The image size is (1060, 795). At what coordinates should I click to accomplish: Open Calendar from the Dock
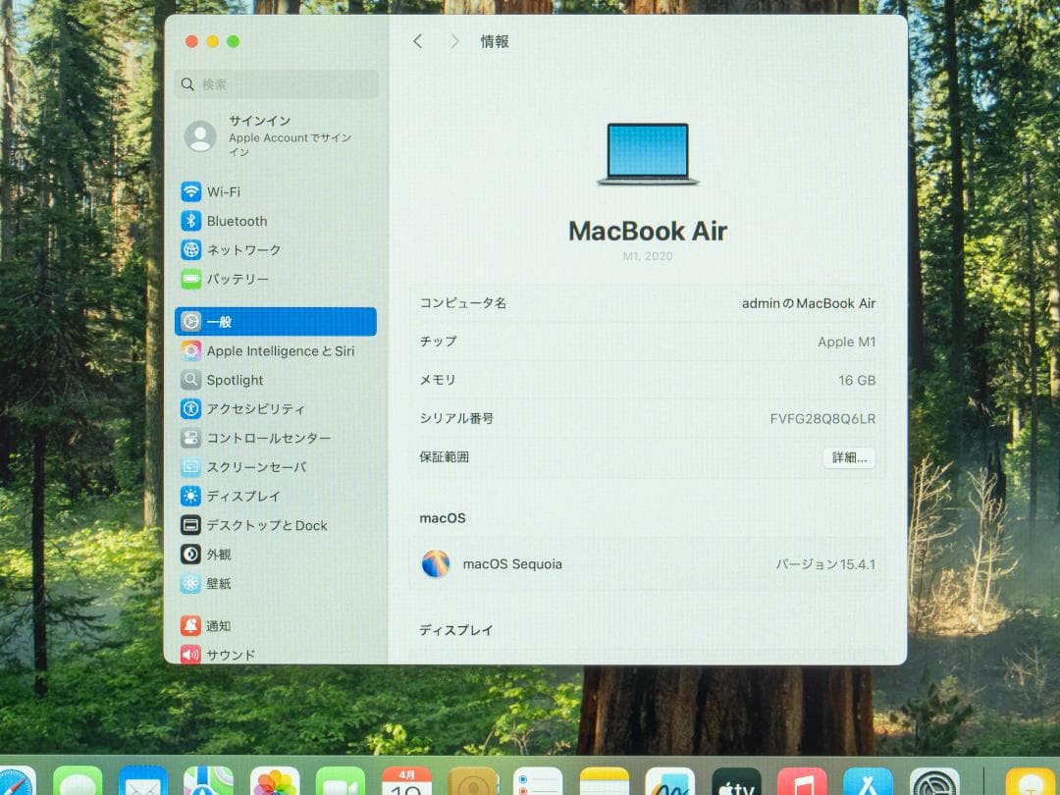click(406, 781)
